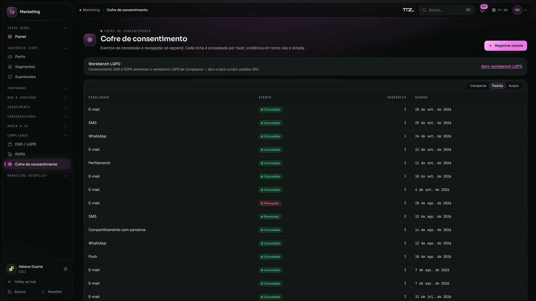Open Supressões shield icon

click(x=10, y=77)
